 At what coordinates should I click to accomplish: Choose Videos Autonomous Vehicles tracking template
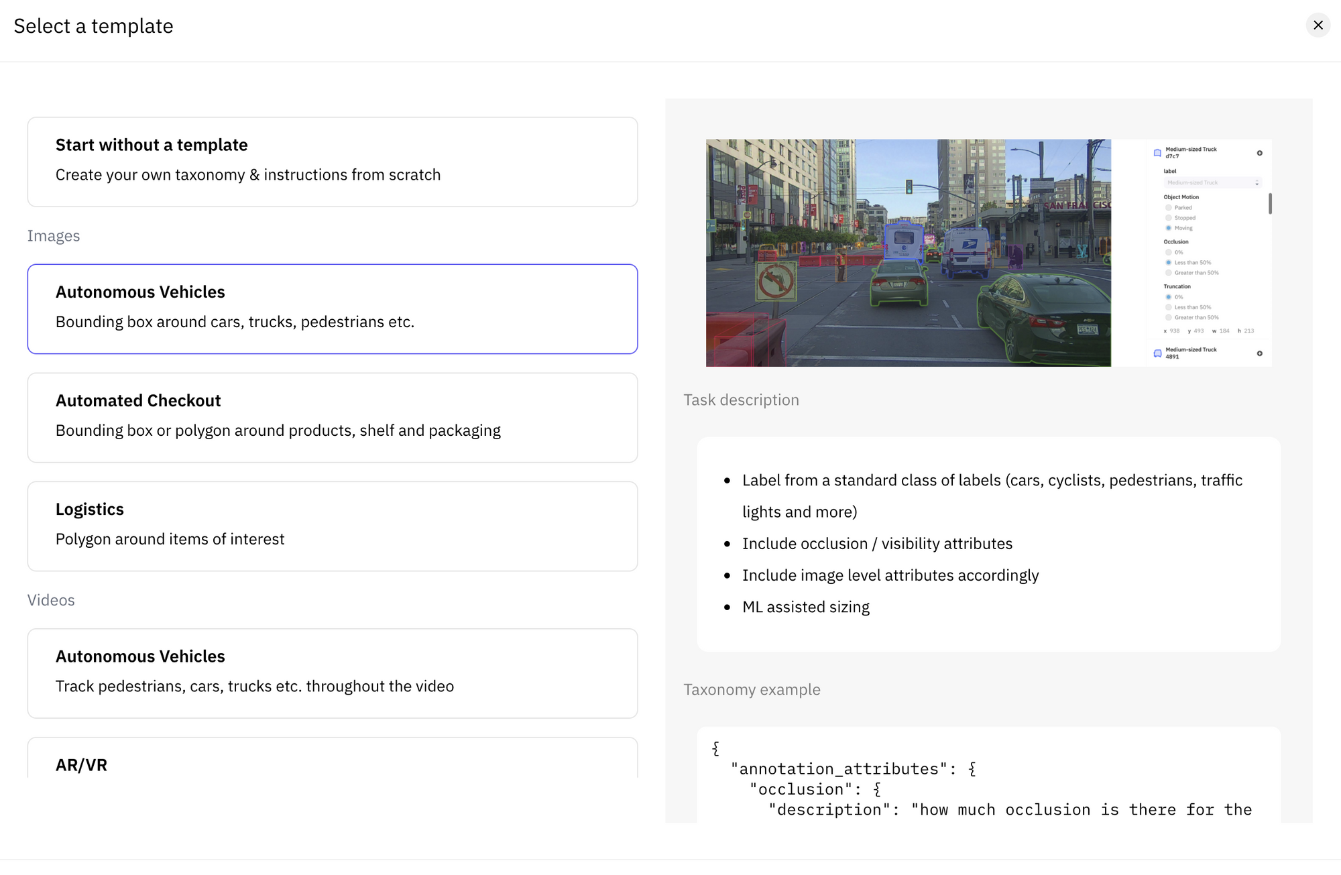tap(332, 673)
